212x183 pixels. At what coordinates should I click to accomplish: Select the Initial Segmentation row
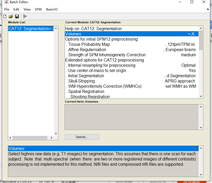132,76
